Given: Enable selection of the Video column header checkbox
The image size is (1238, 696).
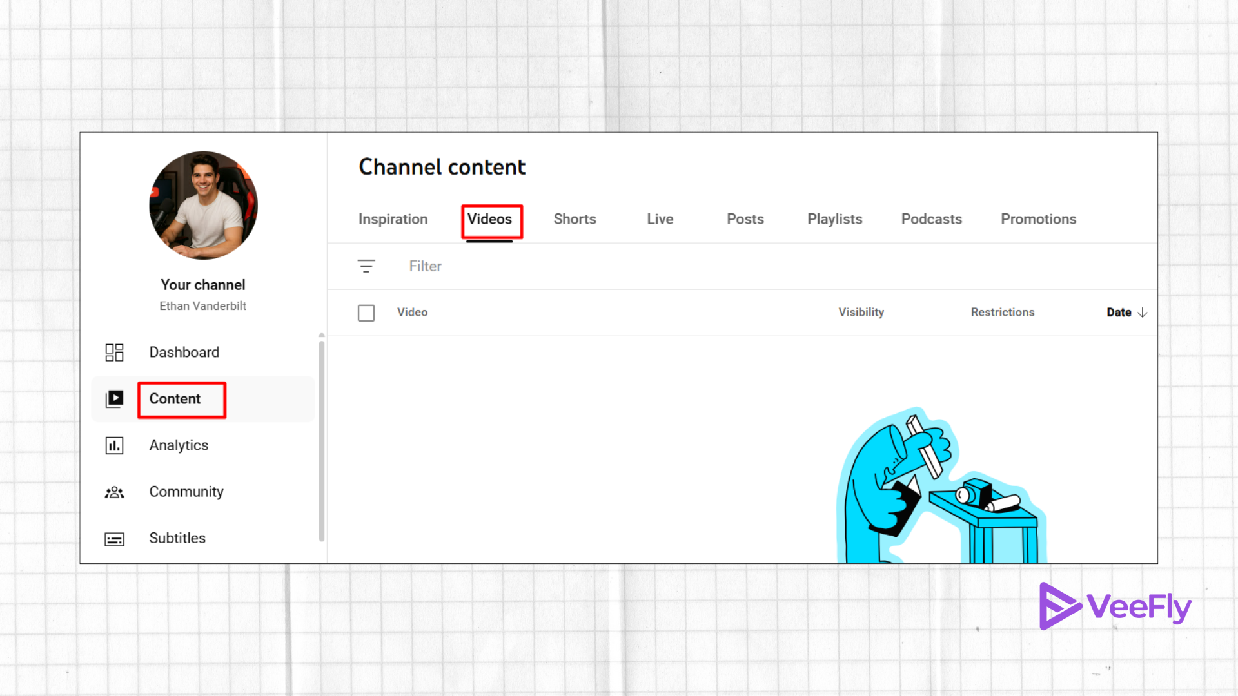Looking at the screenshot, I should [x=366, y=312].
